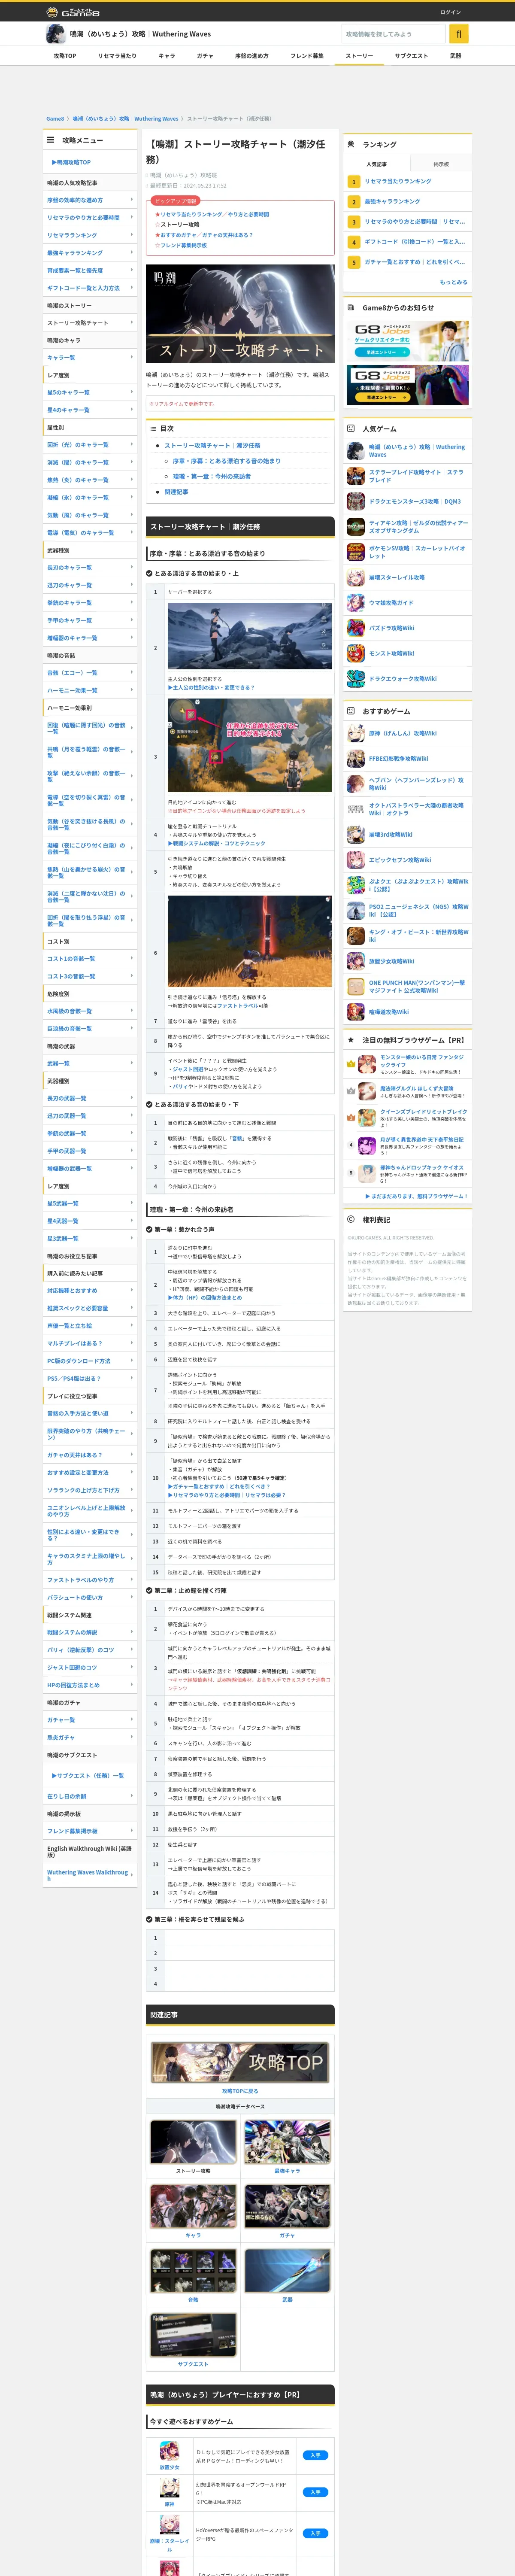Click the Game8からのお知らせ news icon
The image size is (515, 2576).
coord(351,308)
